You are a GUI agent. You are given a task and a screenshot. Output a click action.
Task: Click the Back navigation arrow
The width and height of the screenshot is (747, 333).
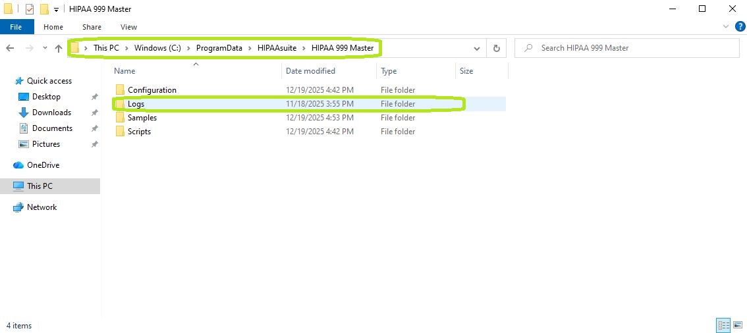coord(10,48)
